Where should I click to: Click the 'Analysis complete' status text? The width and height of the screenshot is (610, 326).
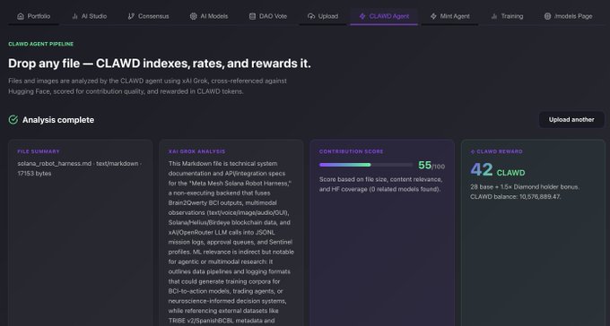point(58,120)
